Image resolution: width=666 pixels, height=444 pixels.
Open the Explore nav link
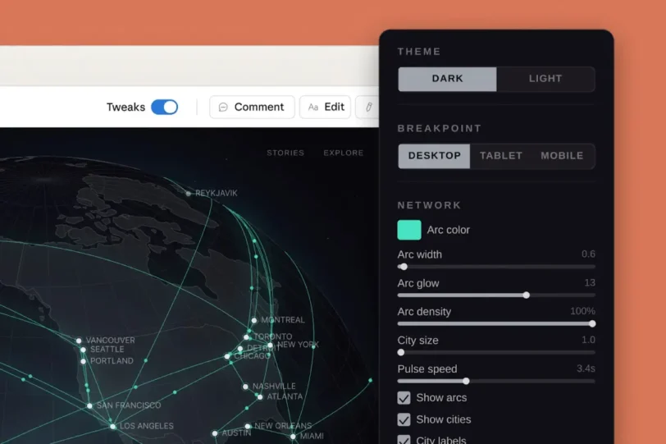(344, 153)
